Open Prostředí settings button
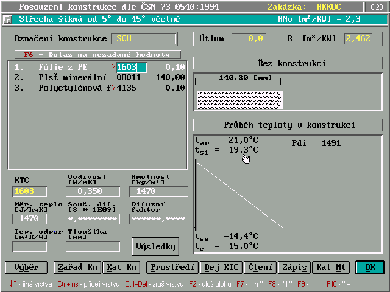This screenshot has width=390, height=292. pyautogui.click(x=172, y=267)
